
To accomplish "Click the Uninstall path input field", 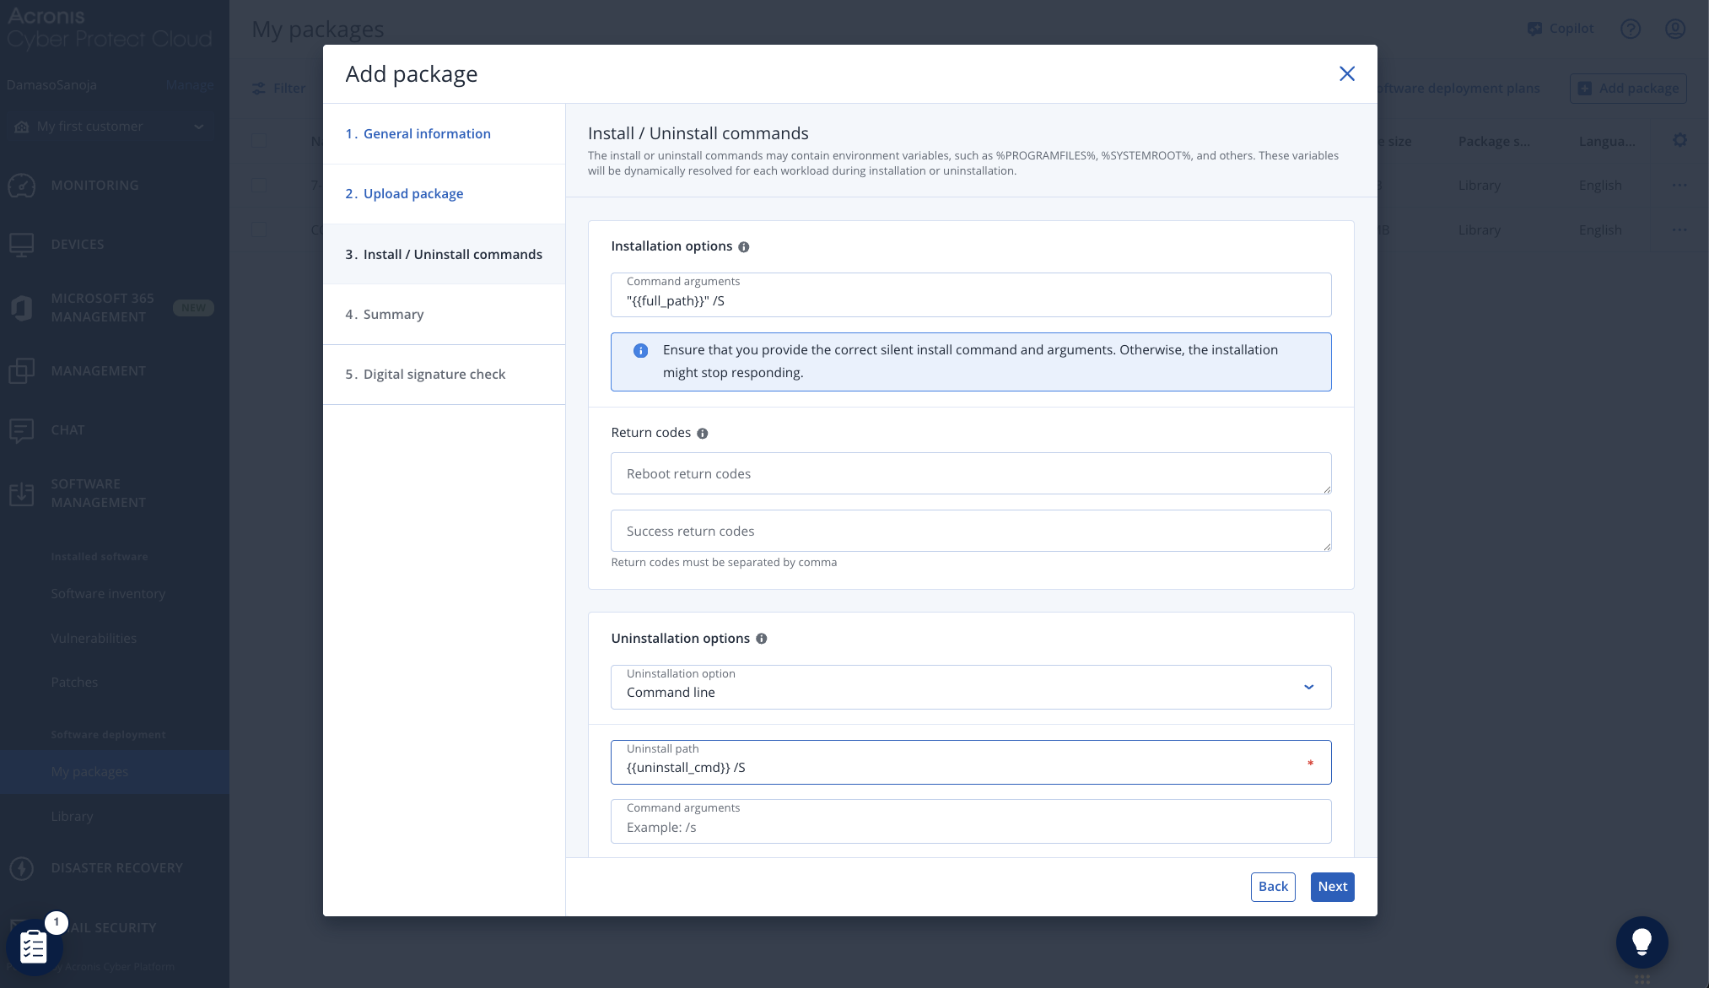I will click(x=962, y=767).
